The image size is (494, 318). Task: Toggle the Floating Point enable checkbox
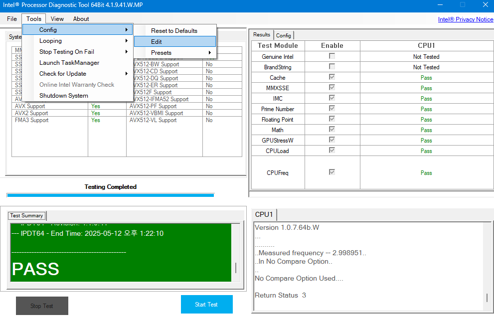pos(332,119)
